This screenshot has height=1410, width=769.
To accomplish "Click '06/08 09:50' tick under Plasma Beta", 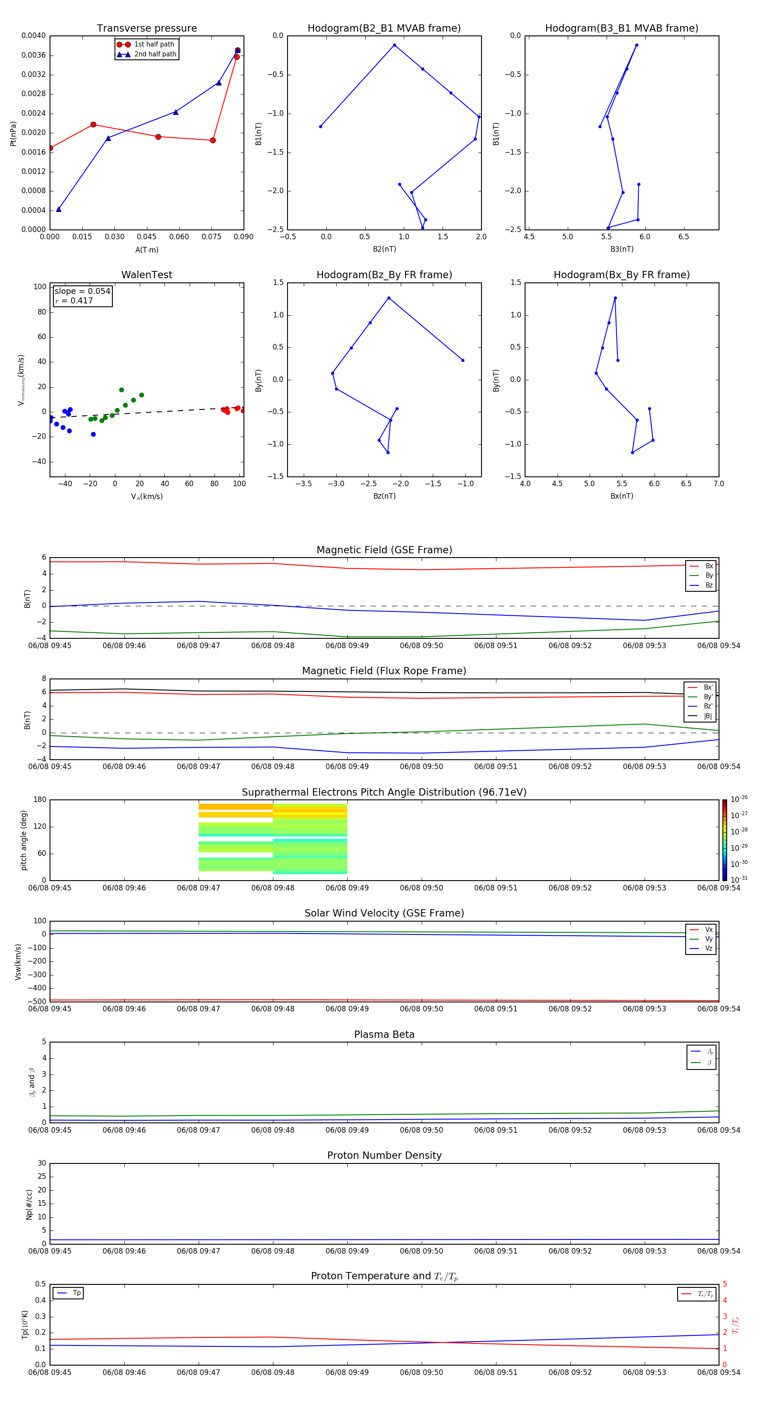I will pyautogui.click(x=421, y=1130).
